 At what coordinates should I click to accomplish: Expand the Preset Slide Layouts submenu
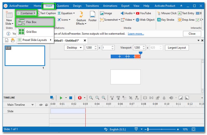tap(35, 40)
